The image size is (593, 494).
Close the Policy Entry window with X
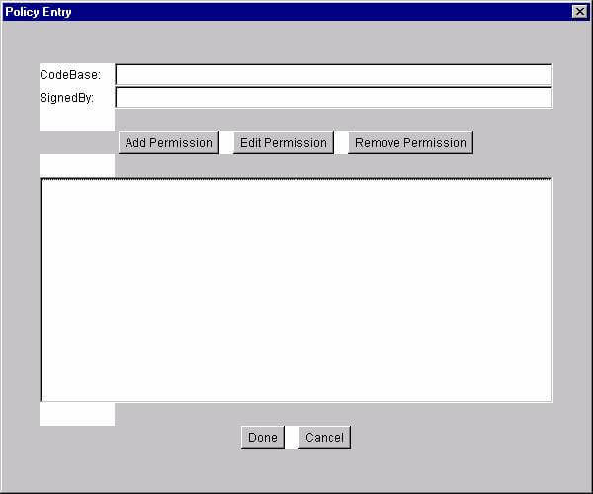579,11
